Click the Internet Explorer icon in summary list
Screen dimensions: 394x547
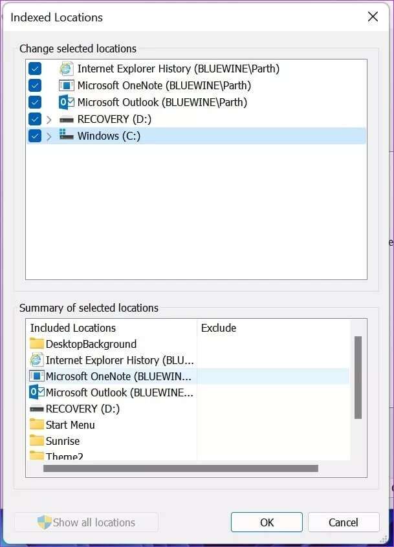point(37,359)
